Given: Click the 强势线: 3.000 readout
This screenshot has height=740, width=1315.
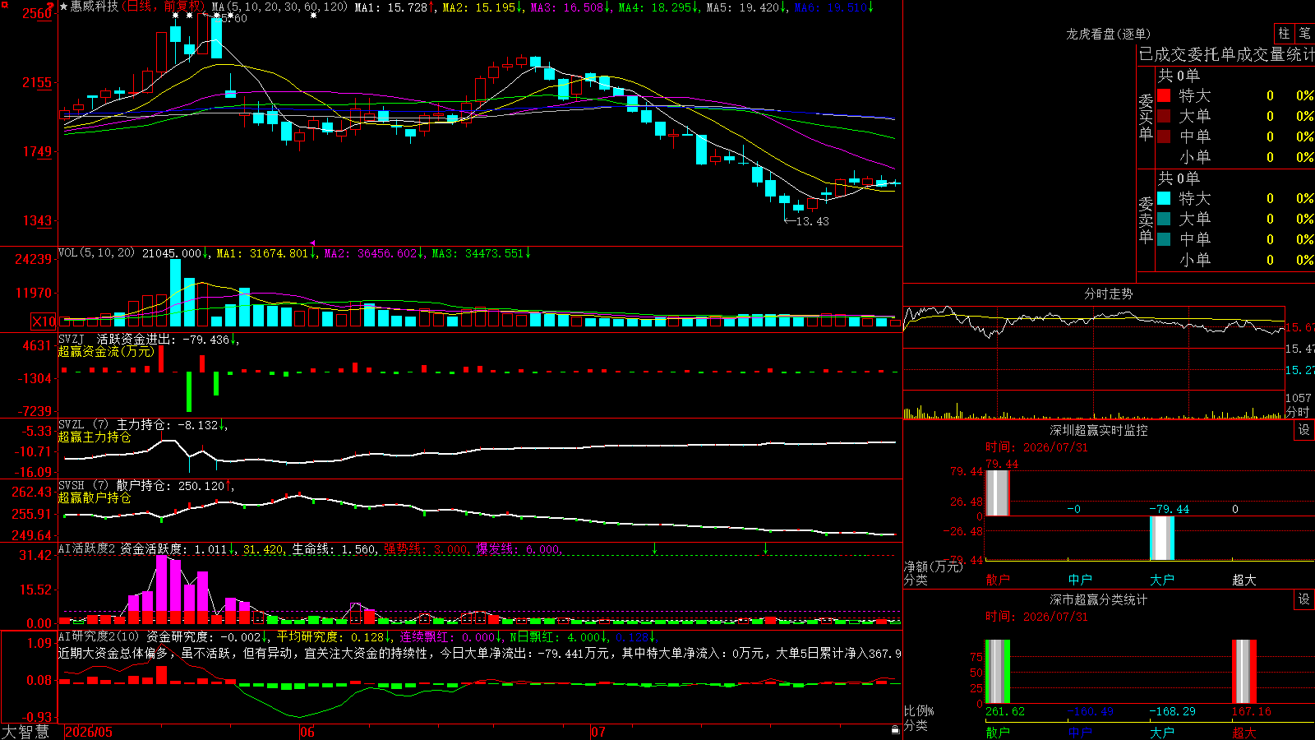Looking at the screenshot, I should [427, 548].
